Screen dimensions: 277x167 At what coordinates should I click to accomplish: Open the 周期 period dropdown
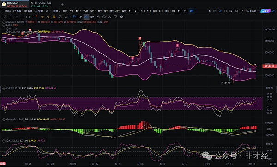click(x=56, y=11)
